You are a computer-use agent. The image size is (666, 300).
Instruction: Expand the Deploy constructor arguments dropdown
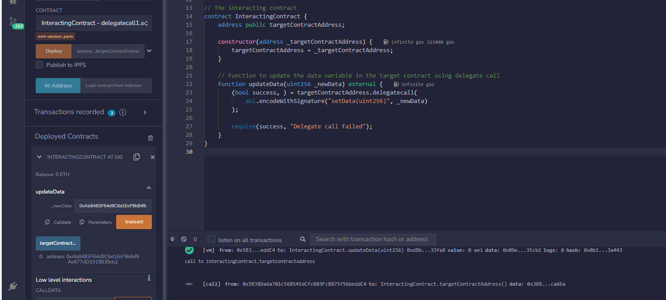(149, 51)
